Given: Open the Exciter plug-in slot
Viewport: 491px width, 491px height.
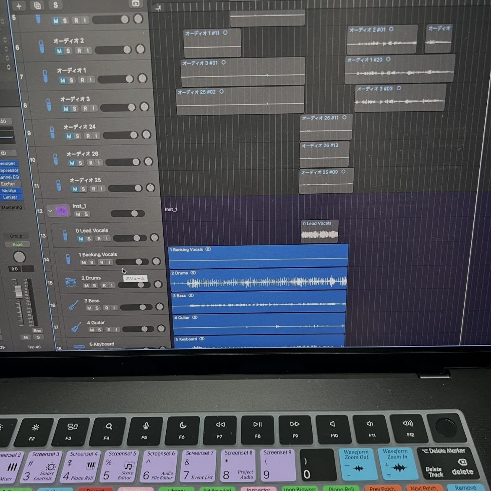Looking at the screenshot, I should point(8,184).
